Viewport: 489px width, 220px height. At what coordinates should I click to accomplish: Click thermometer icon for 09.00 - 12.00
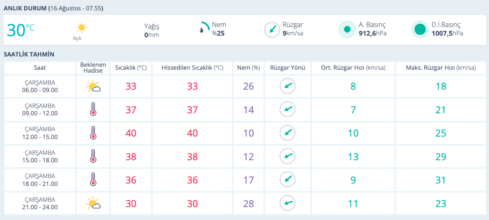pos(93,110)
